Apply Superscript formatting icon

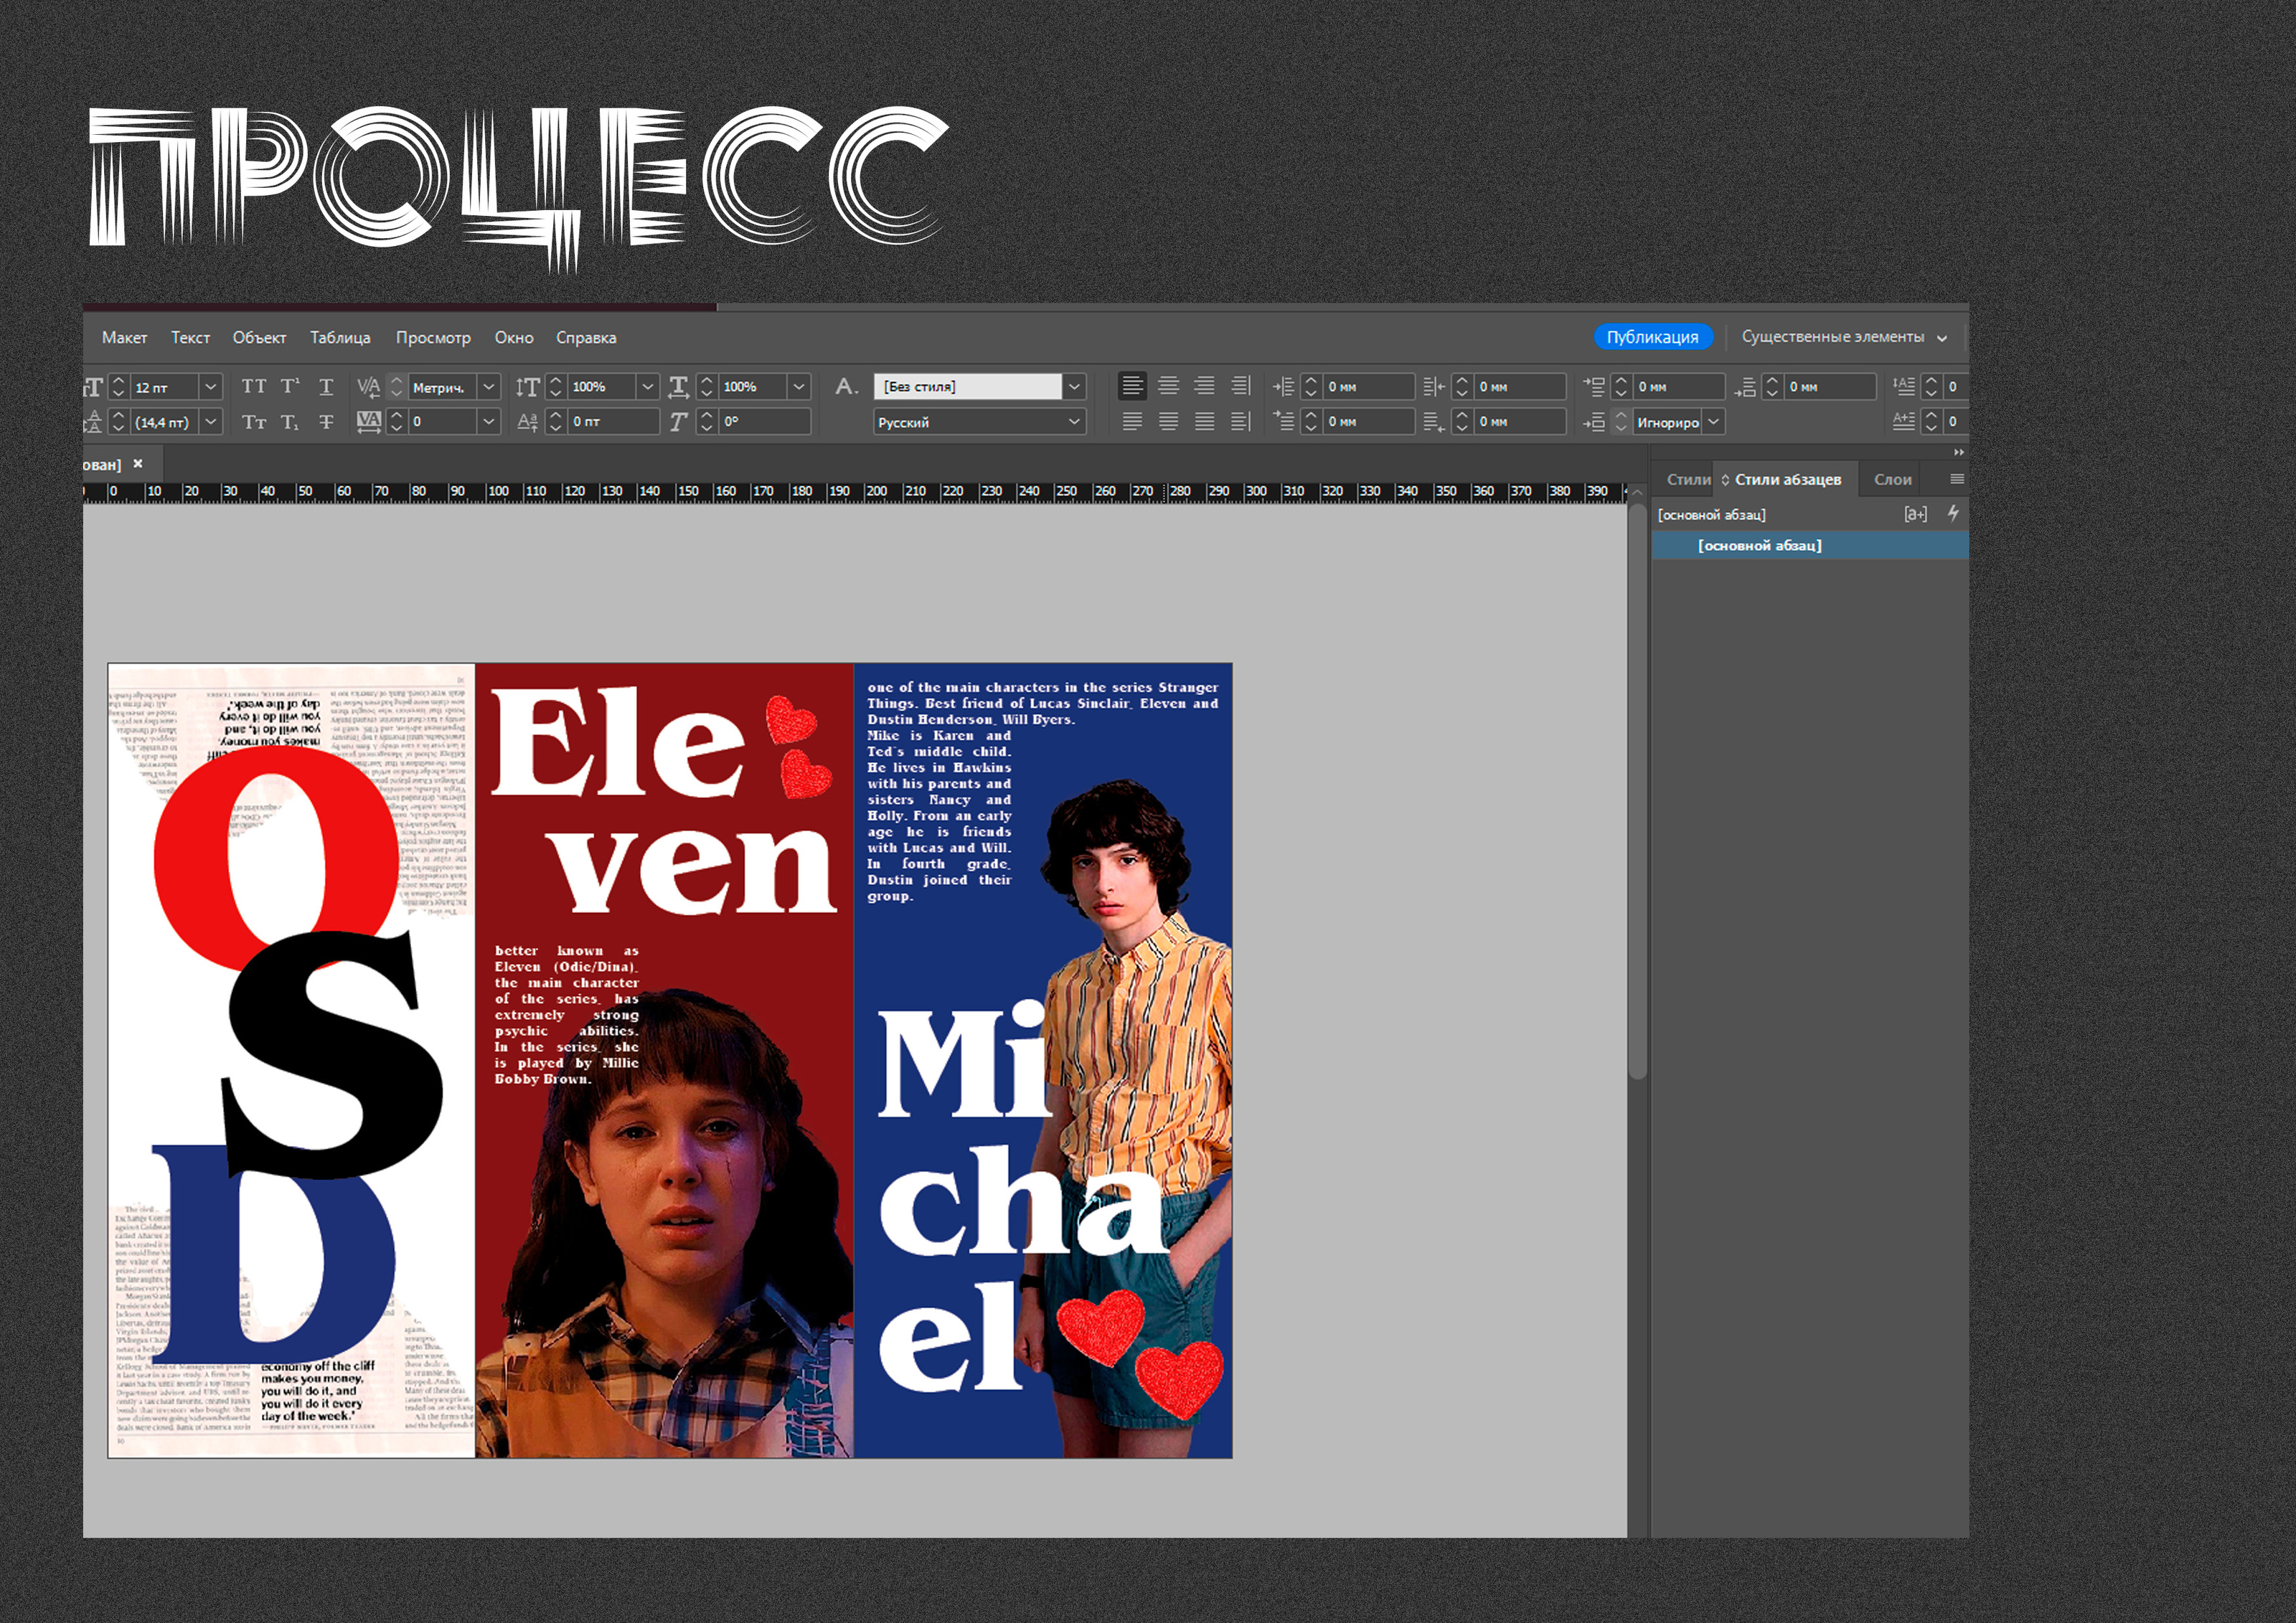pyautogui.click(x=290, y=387)
